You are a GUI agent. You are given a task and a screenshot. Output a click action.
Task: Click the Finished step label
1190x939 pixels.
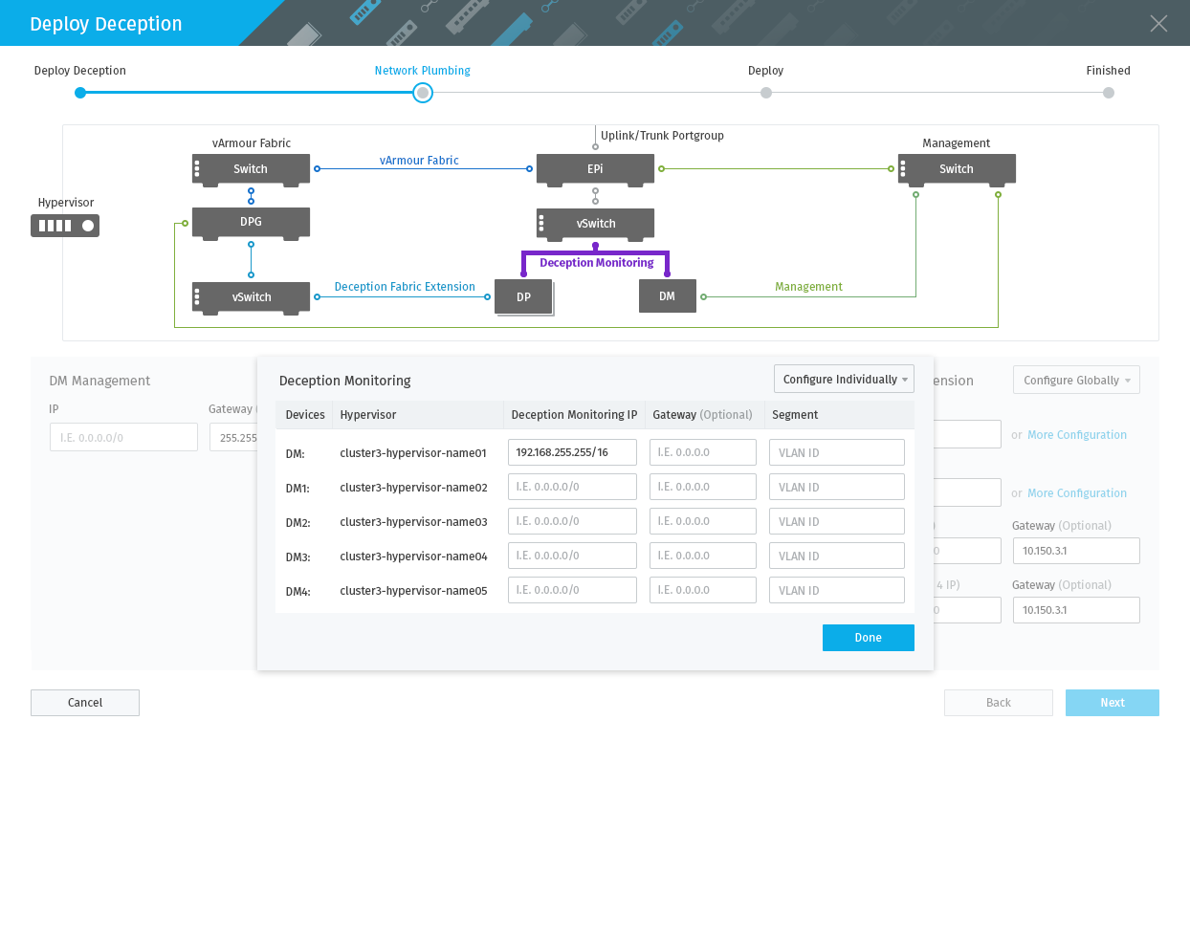pos(1109,71)
